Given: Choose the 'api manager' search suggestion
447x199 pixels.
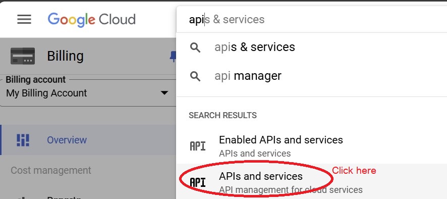Looking at the screenshot, I should 312,76.
